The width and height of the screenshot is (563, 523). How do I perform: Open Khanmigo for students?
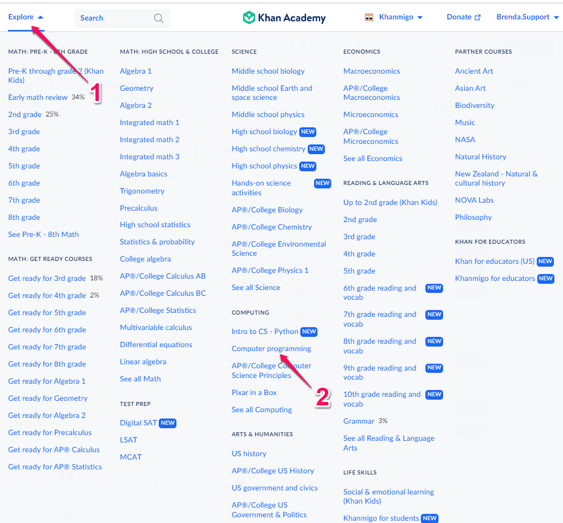pos(381,518)
